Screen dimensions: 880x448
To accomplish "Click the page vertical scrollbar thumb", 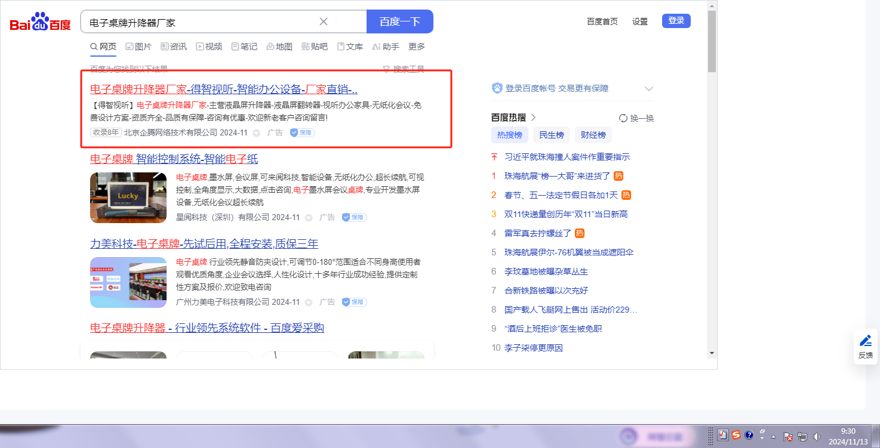I will (x=712, y=42).
